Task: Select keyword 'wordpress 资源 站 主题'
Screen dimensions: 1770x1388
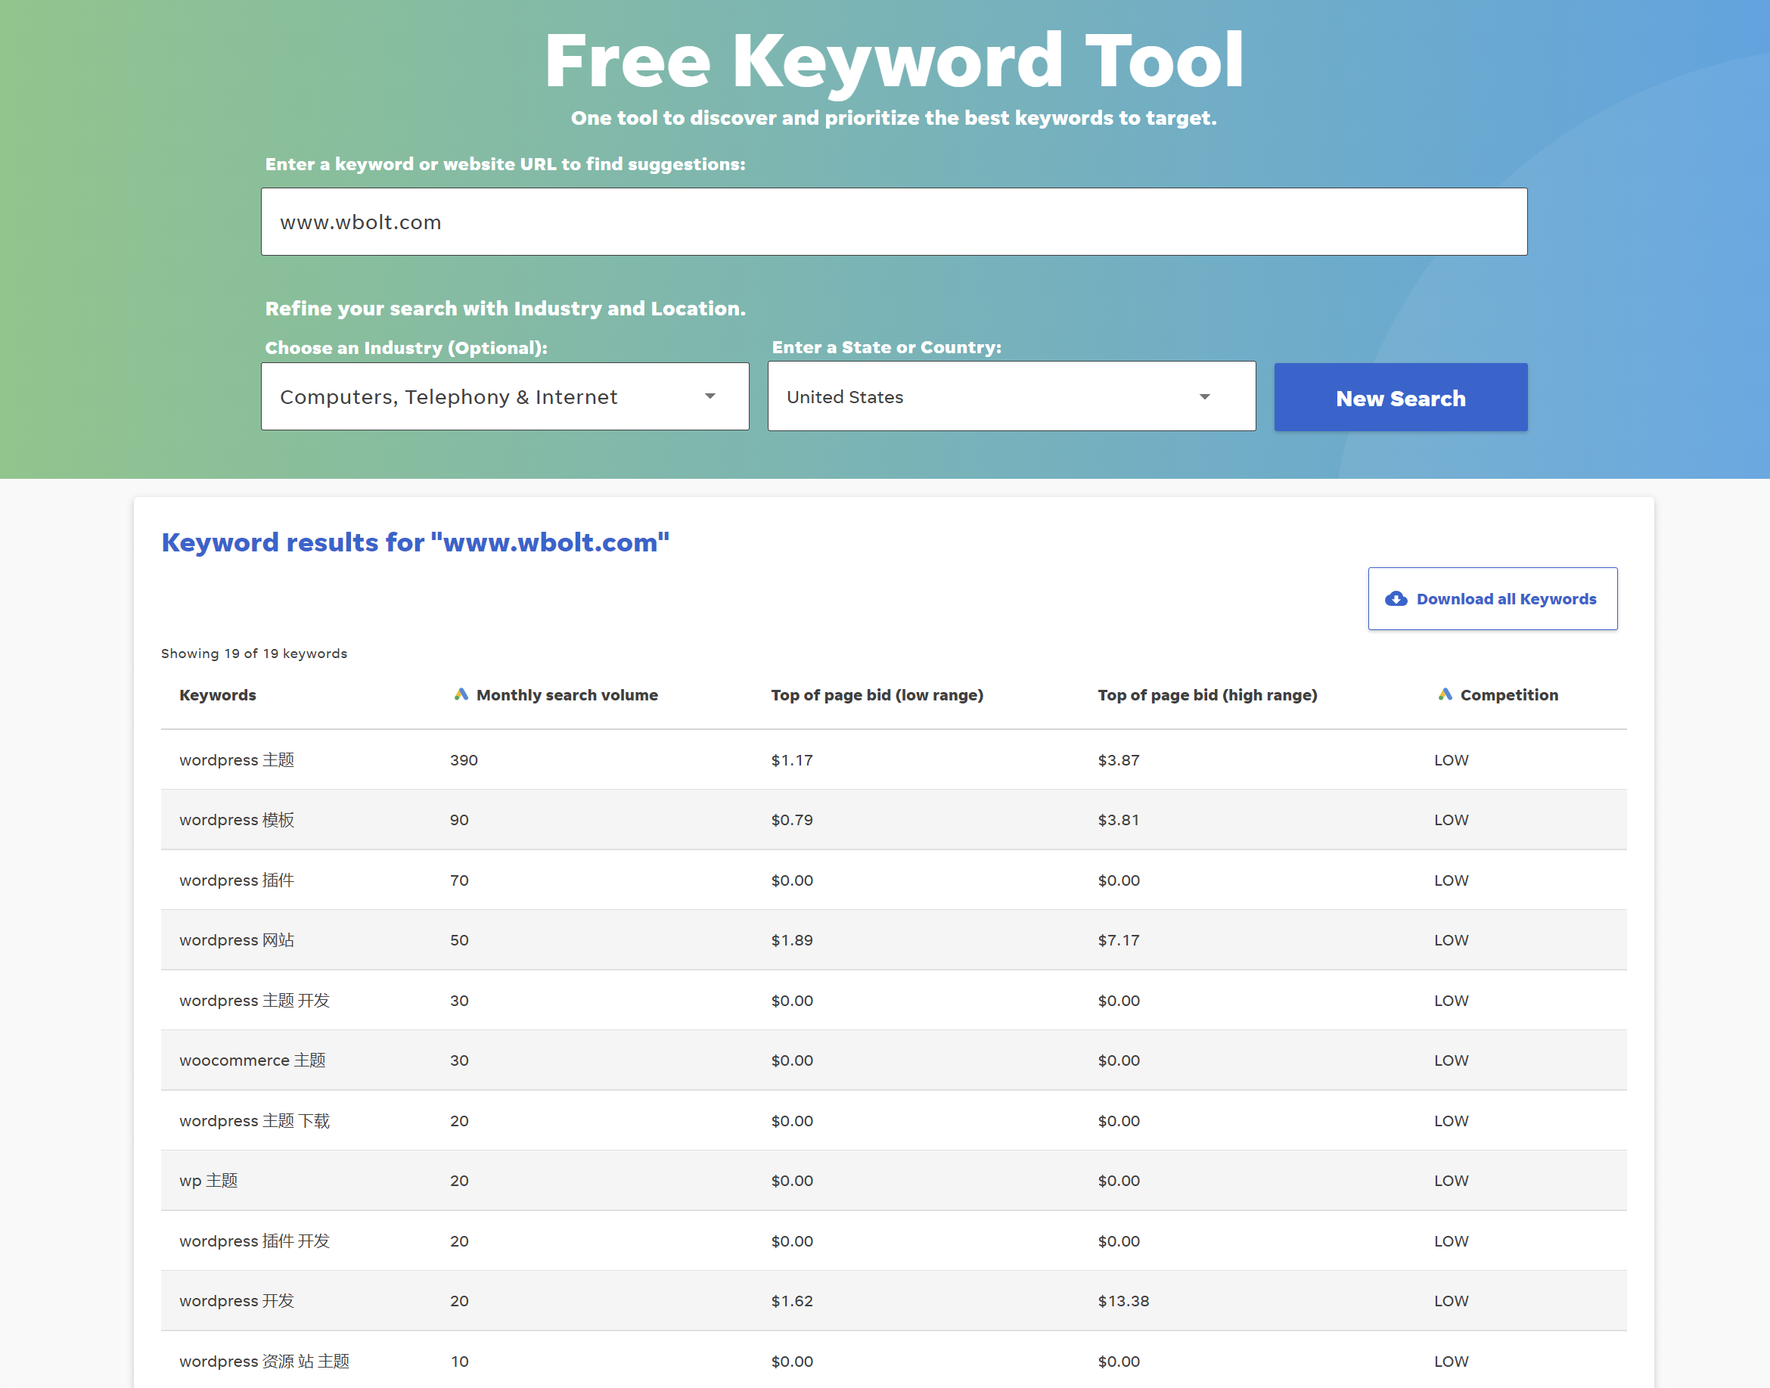Action: coord(264,1362)
